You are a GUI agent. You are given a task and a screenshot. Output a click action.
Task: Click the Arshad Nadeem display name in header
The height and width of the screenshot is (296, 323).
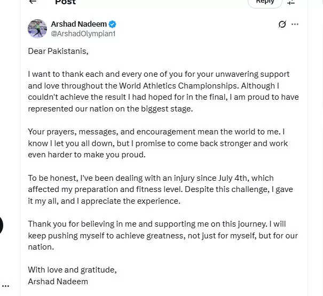tap(78, 24)
